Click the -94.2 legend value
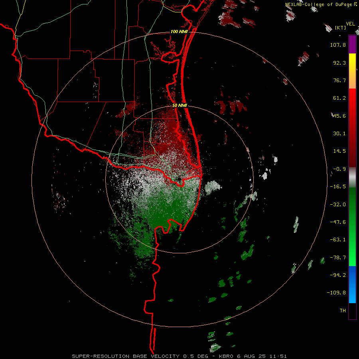The height and width of the screenshot is (359, 359). [338, 275]
